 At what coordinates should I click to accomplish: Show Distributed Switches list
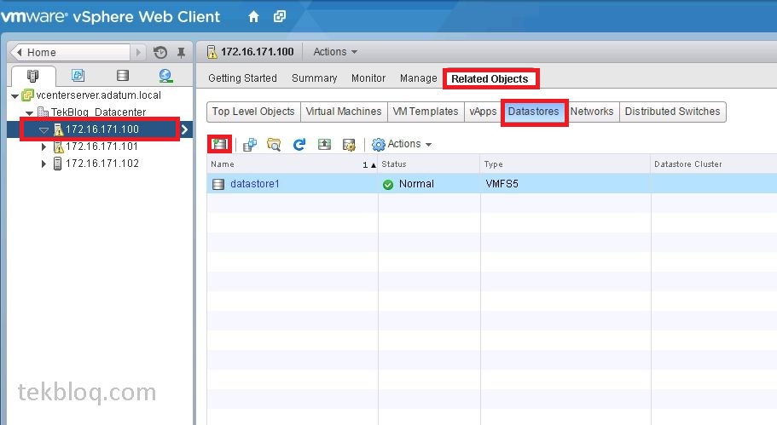coord(672,112)
